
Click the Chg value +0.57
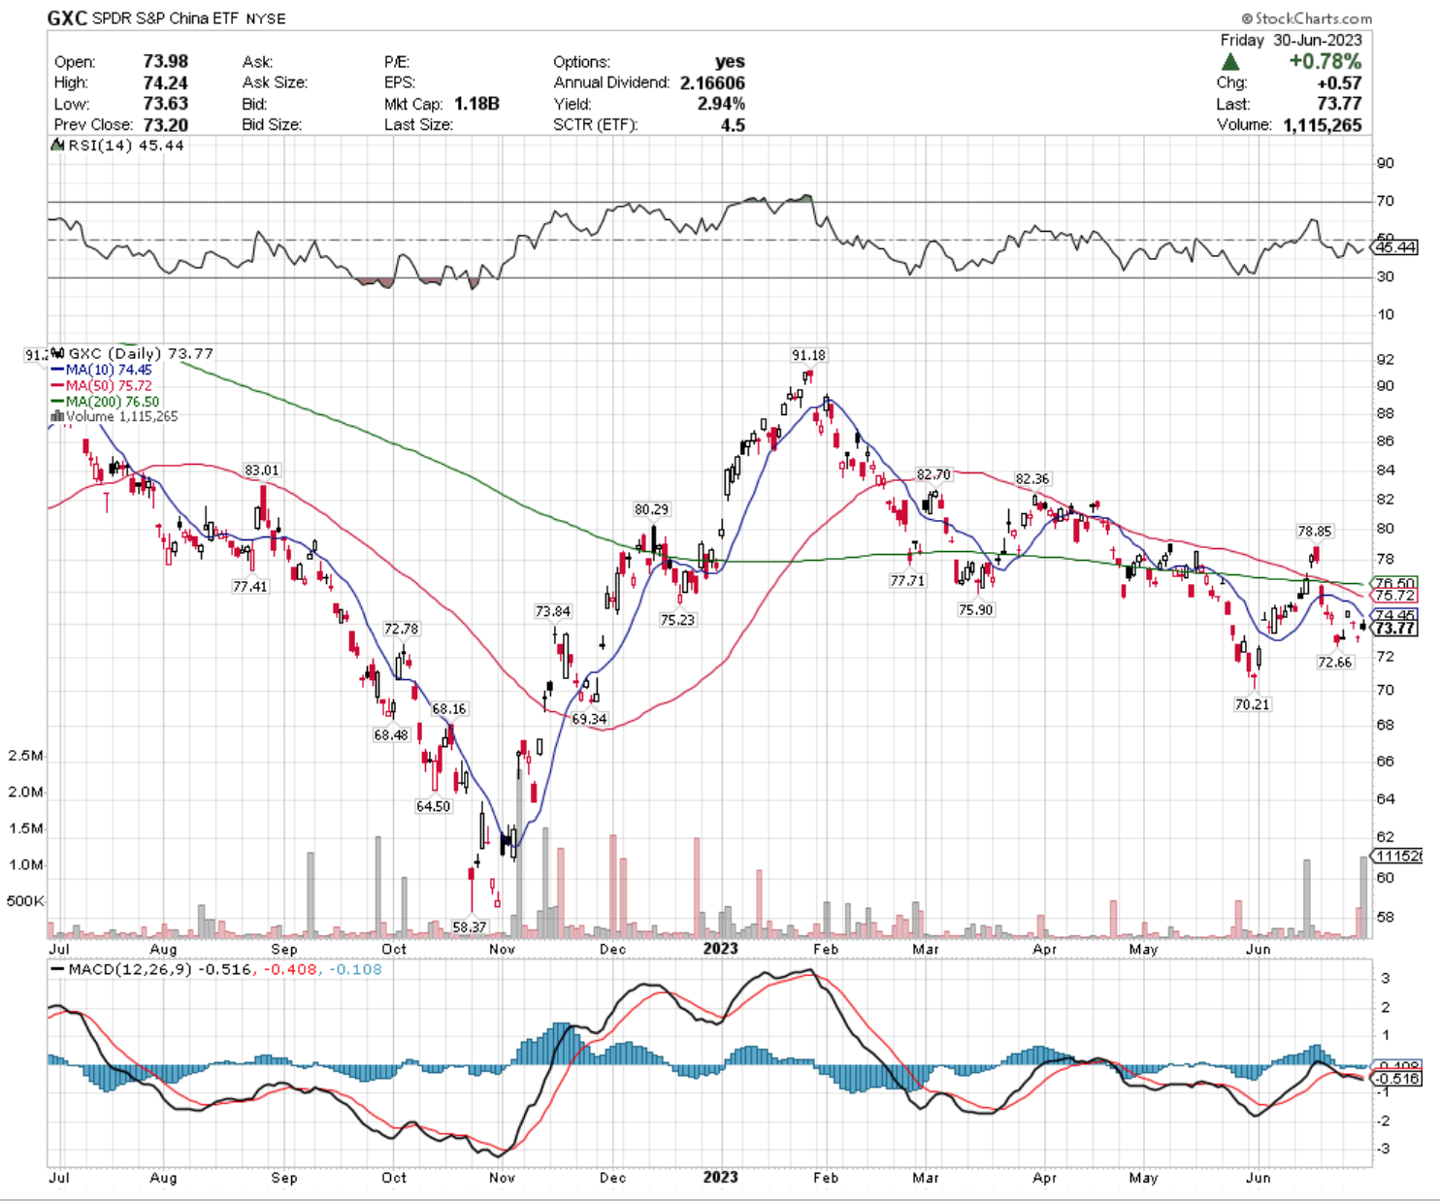1339,82
